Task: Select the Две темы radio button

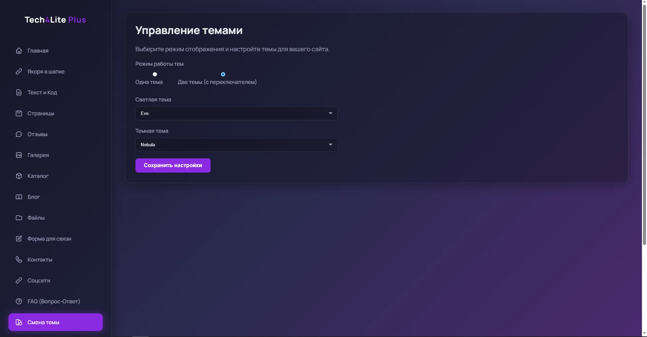Action: (223, 74)
